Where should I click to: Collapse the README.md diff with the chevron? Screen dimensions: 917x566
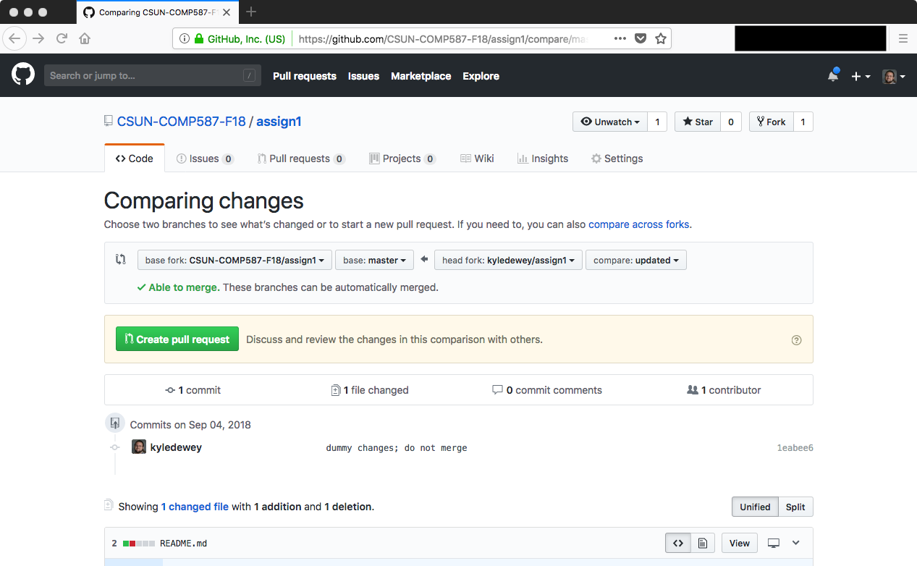[796, 543]
